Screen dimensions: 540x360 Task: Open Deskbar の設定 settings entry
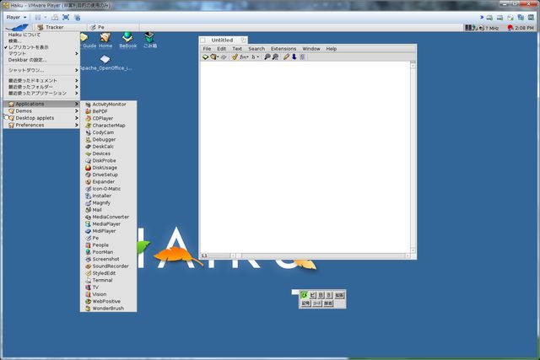(x=41, y=60)
